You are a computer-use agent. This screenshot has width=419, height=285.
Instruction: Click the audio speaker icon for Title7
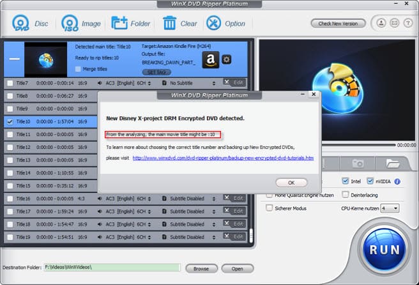coord(100,83)
